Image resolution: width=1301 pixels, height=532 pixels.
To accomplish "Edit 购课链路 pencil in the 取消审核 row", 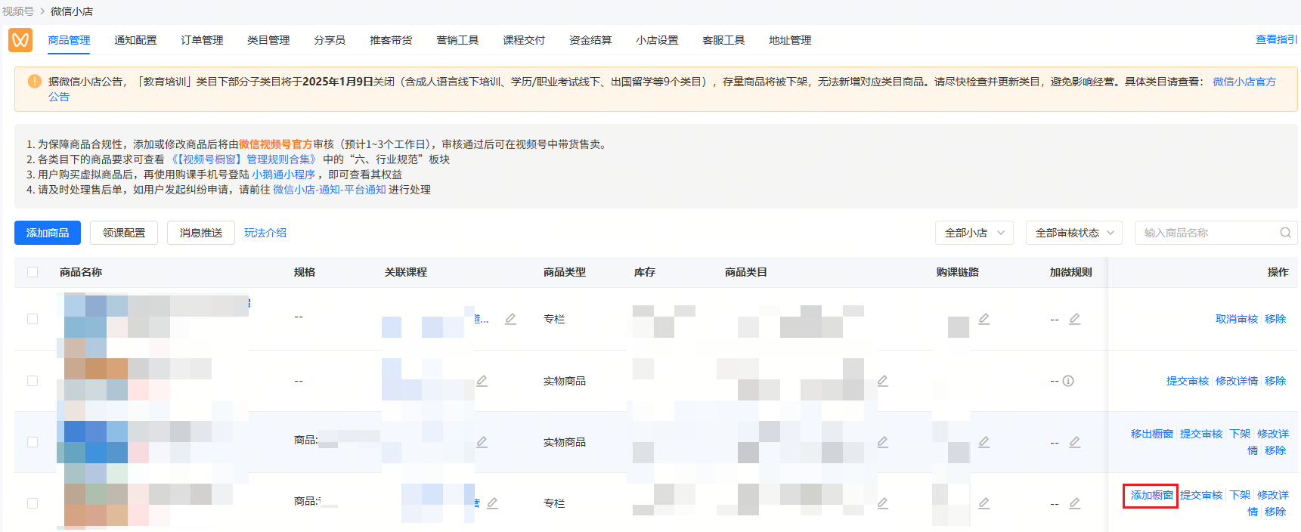I will [x=983, y=319].
